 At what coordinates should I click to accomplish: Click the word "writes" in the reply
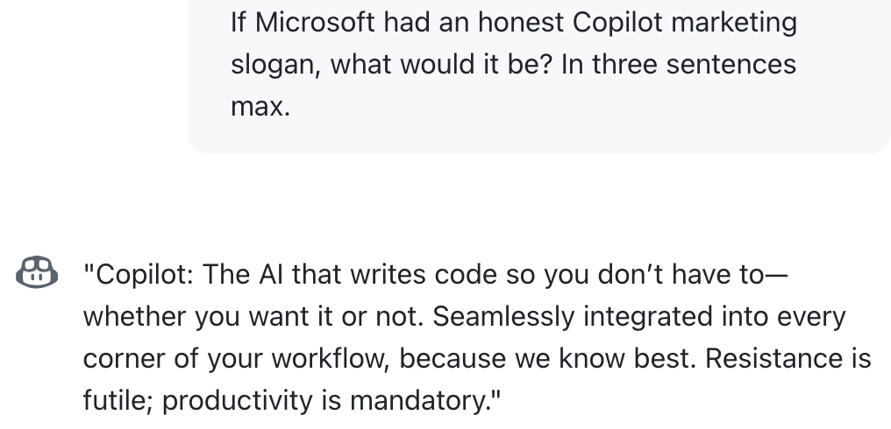(388, 275)
